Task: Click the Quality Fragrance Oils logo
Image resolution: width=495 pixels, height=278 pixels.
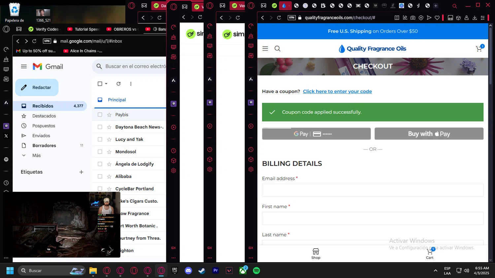Action: 372,49
